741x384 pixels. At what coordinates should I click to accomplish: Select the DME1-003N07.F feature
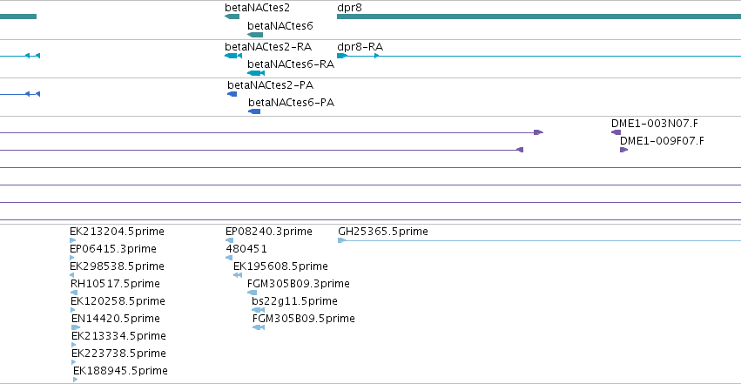click(x=616, y=132)
